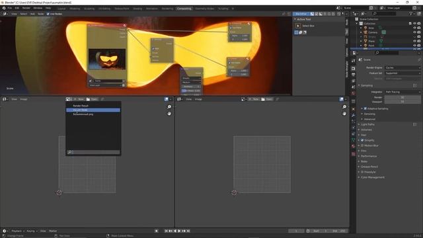Image resolution: width=423 pixels, height=238 pixels.
Task: Adjust the Viewport samples field
Action: pyautogui.click(x=403, y=102)
